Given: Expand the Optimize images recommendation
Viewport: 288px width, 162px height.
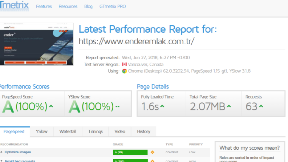Looking at the screenshot, I should pos(18,152).
